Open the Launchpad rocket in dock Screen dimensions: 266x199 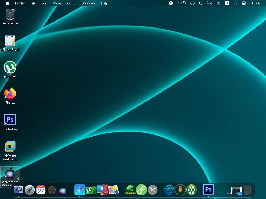click(30, 190)
